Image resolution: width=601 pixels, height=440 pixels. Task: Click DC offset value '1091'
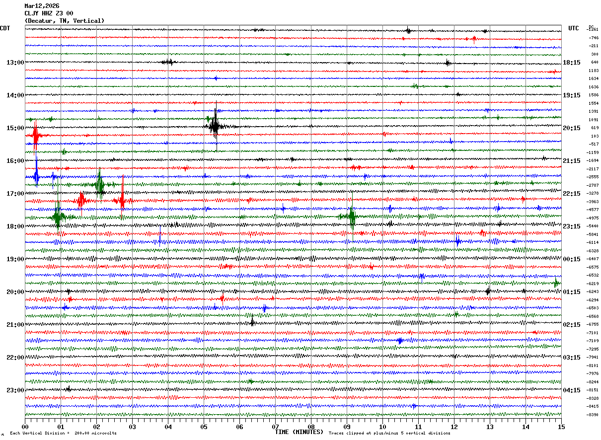pos(594,120)
